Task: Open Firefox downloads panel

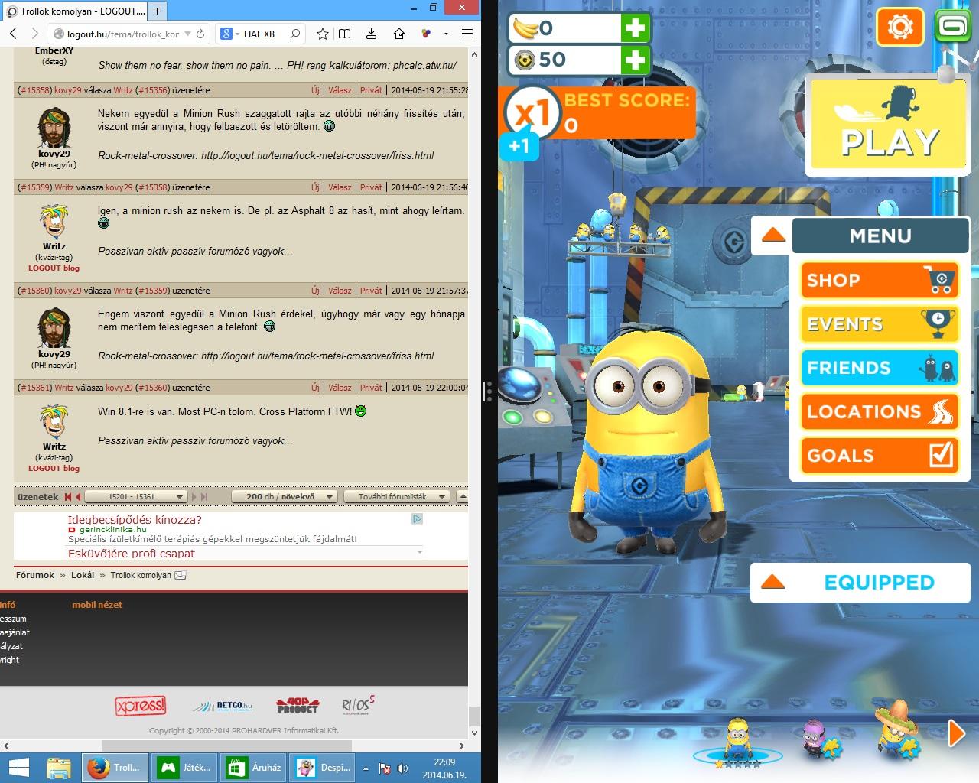Action: click(x=371, y=34)
